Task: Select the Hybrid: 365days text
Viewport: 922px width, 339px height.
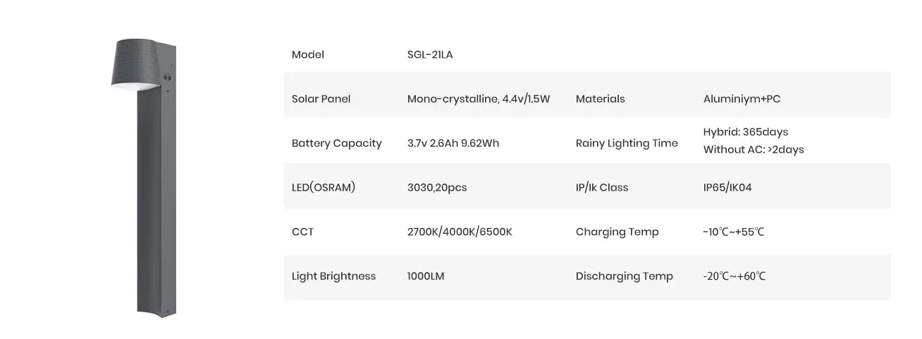Action: [745, 132]
